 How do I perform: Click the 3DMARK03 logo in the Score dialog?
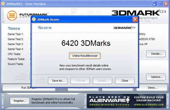click(124, 28)
